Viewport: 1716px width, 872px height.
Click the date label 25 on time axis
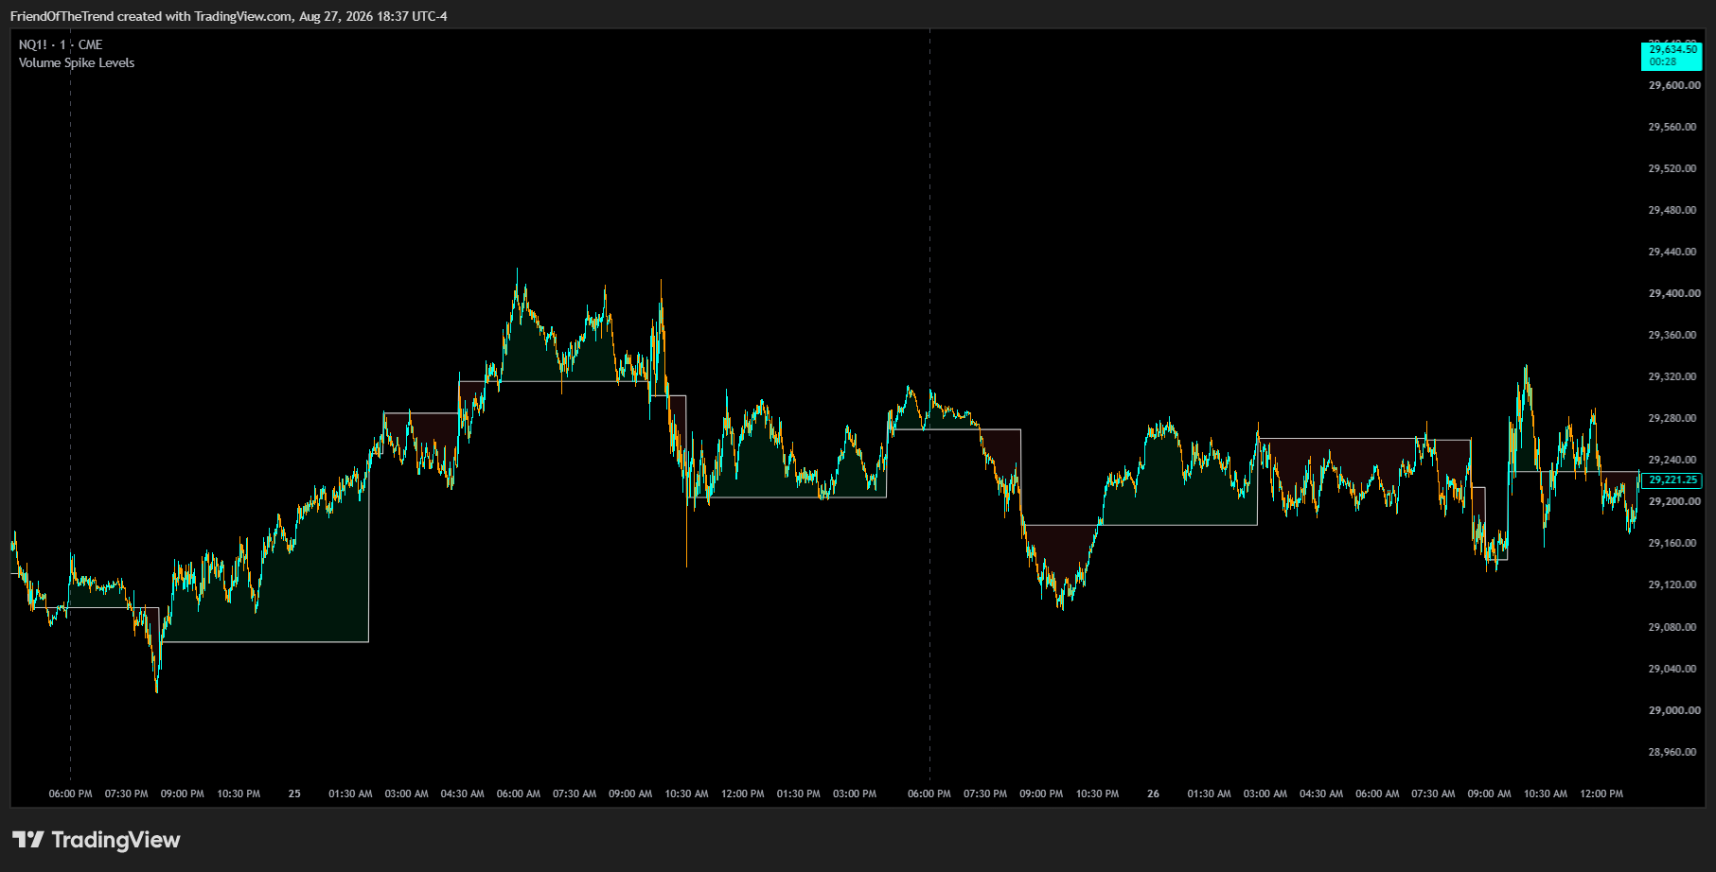294,794
